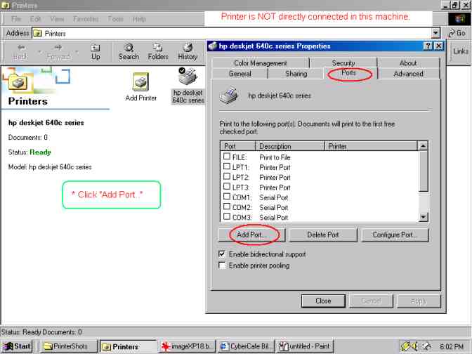Click the Add Port button

pyautogui.click(x=249, y=235)
